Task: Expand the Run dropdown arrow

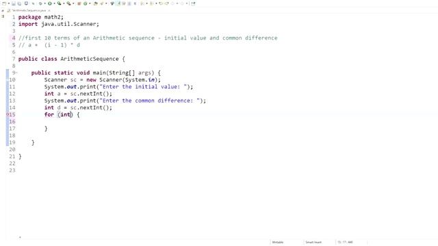Action: click(54, 3)
